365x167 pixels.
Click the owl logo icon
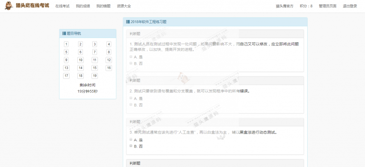tap(9, 6)
